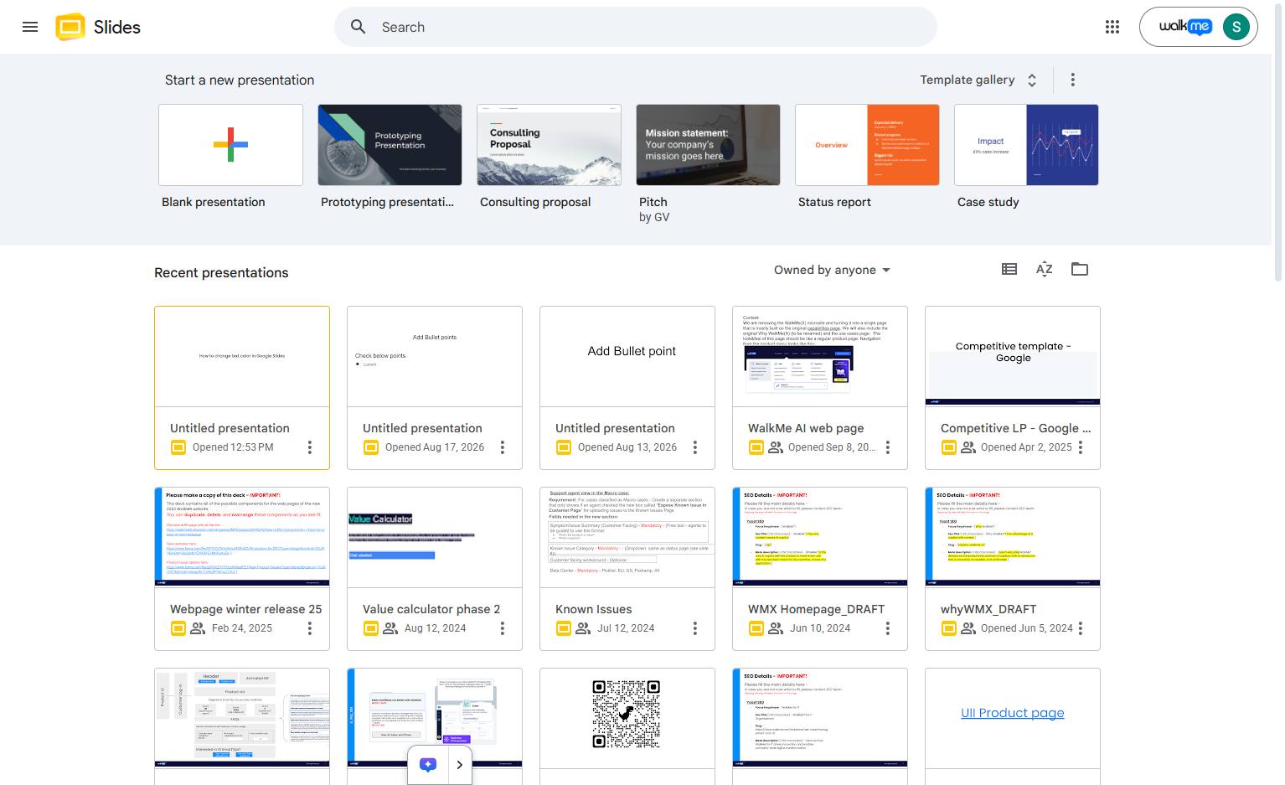Click the page vertical scrollbar

tap(1278, 142)
